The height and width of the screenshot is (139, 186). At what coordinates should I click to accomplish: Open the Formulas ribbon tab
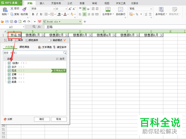tap(70, 3)
